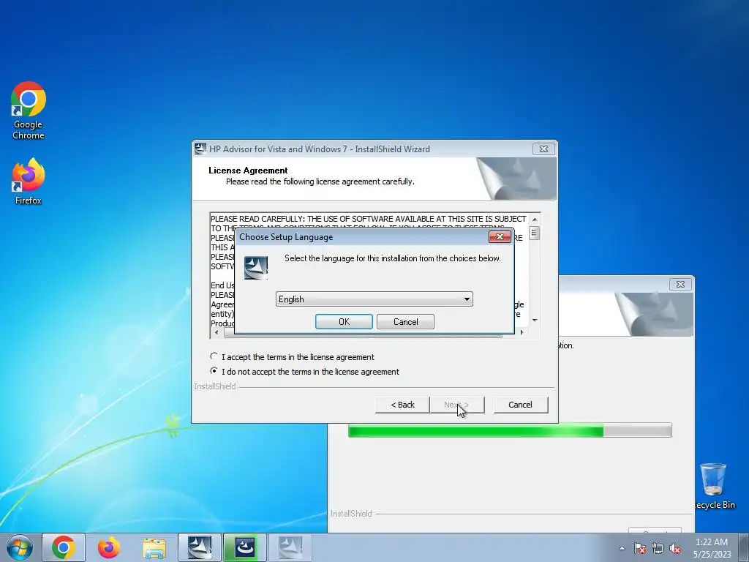Open muted volume tray icon
The width and height of the screenshot is (749, 562).
[675, 548]
